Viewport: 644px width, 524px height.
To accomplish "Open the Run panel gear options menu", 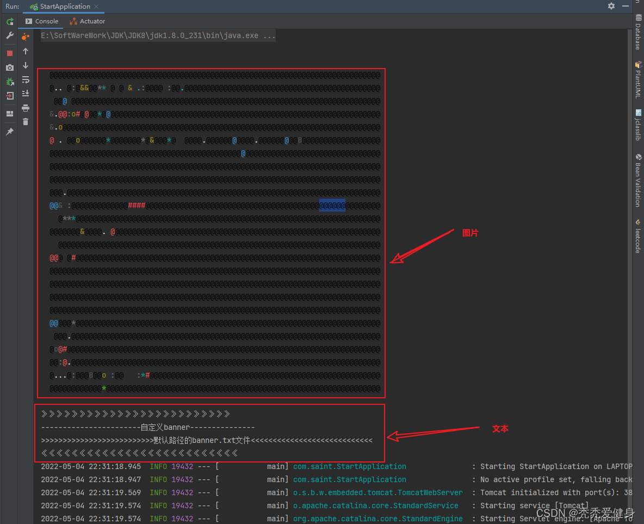I will tap(611, 6).
